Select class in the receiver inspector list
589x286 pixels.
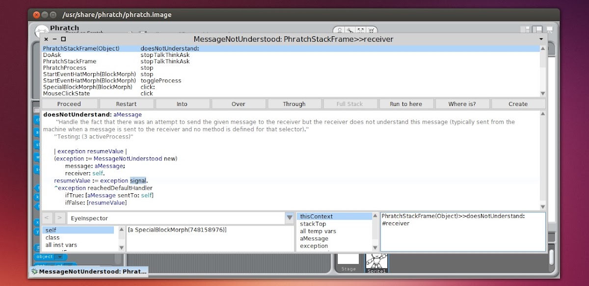coord(78,237)
